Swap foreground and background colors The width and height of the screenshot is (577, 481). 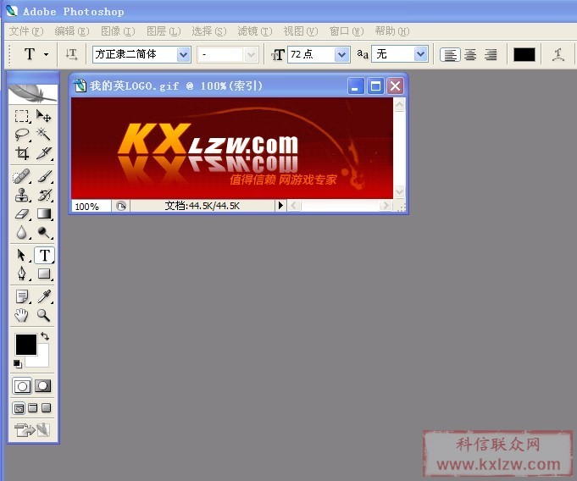tap(45, 336)
